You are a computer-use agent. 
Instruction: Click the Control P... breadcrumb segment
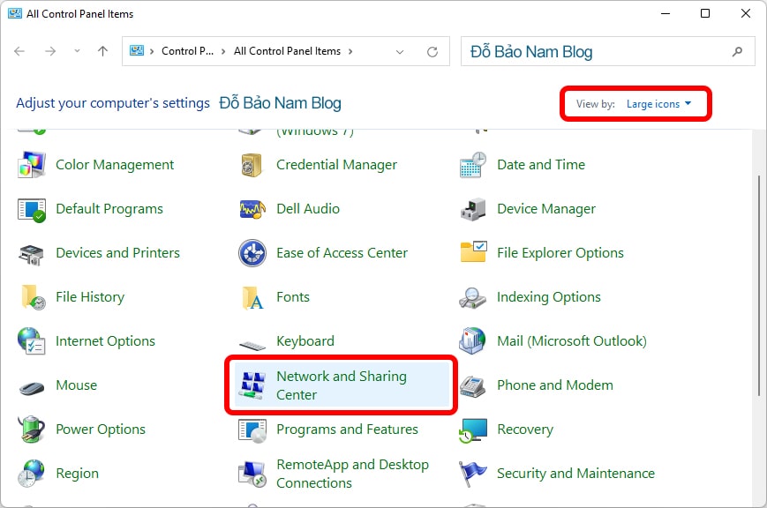pos(187,51)
